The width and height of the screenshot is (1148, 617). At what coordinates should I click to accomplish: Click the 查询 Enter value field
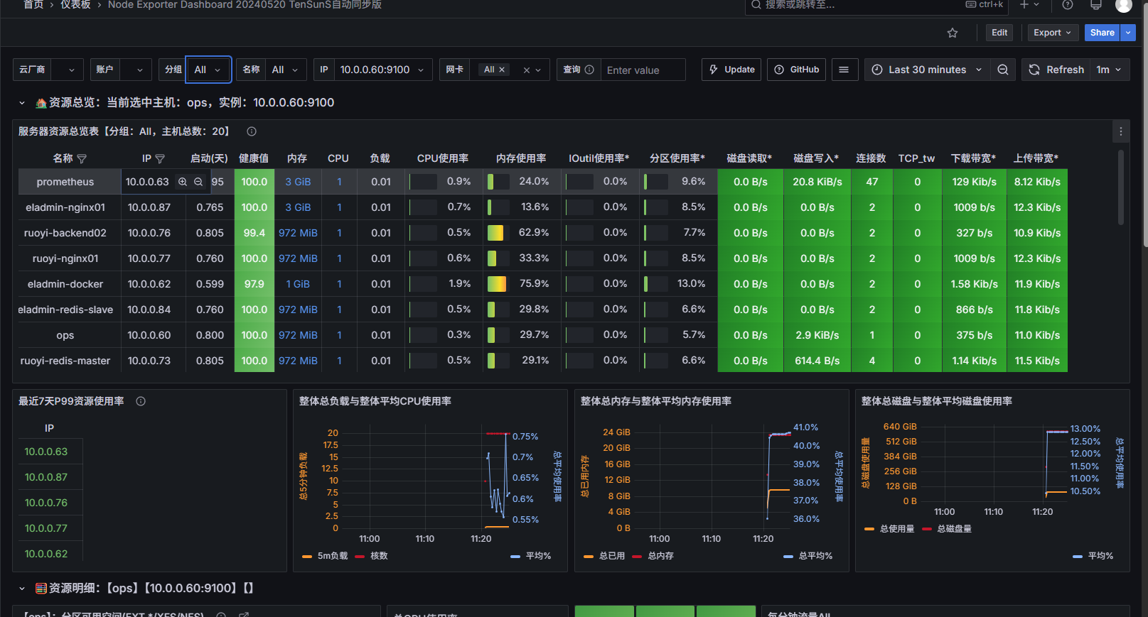[x=643, y=70]
